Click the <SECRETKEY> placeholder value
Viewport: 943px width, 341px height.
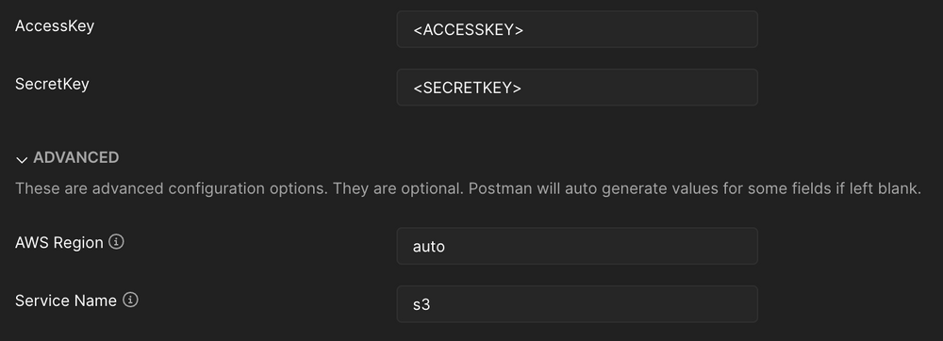click(x=468, y=88)
